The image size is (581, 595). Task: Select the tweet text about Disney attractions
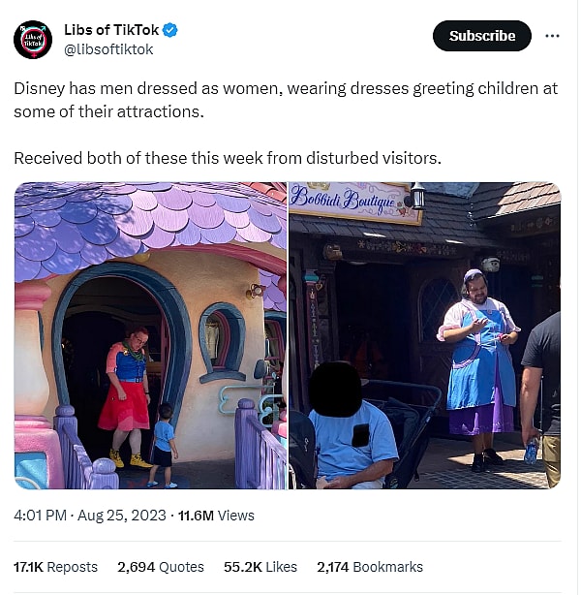tap(286, 100)
